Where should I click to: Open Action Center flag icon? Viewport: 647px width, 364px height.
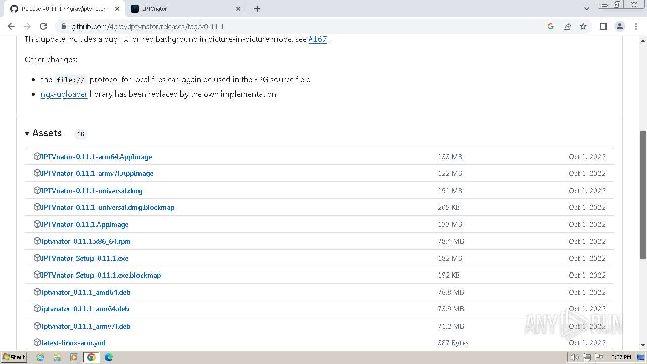pos(598,357)
